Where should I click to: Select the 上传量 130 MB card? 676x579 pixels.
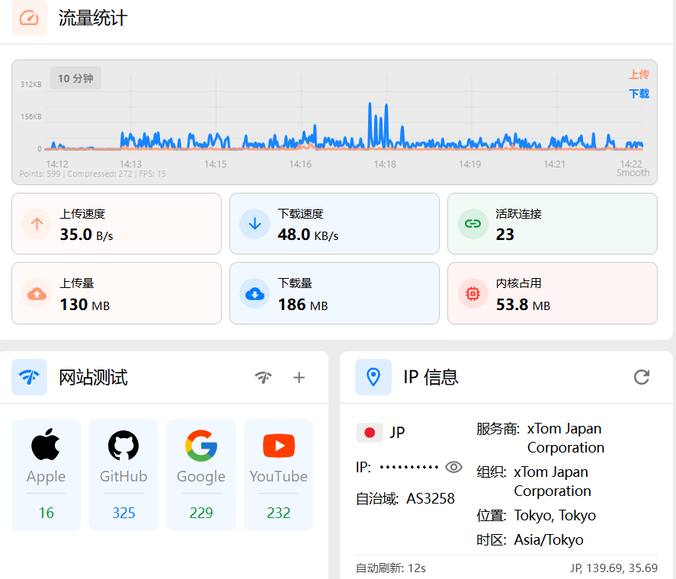pos(117,293)
